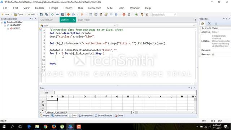Open the Tools menu
This screenshot has height=130, width=231.
pyautogui.click(x=121, y=8)
